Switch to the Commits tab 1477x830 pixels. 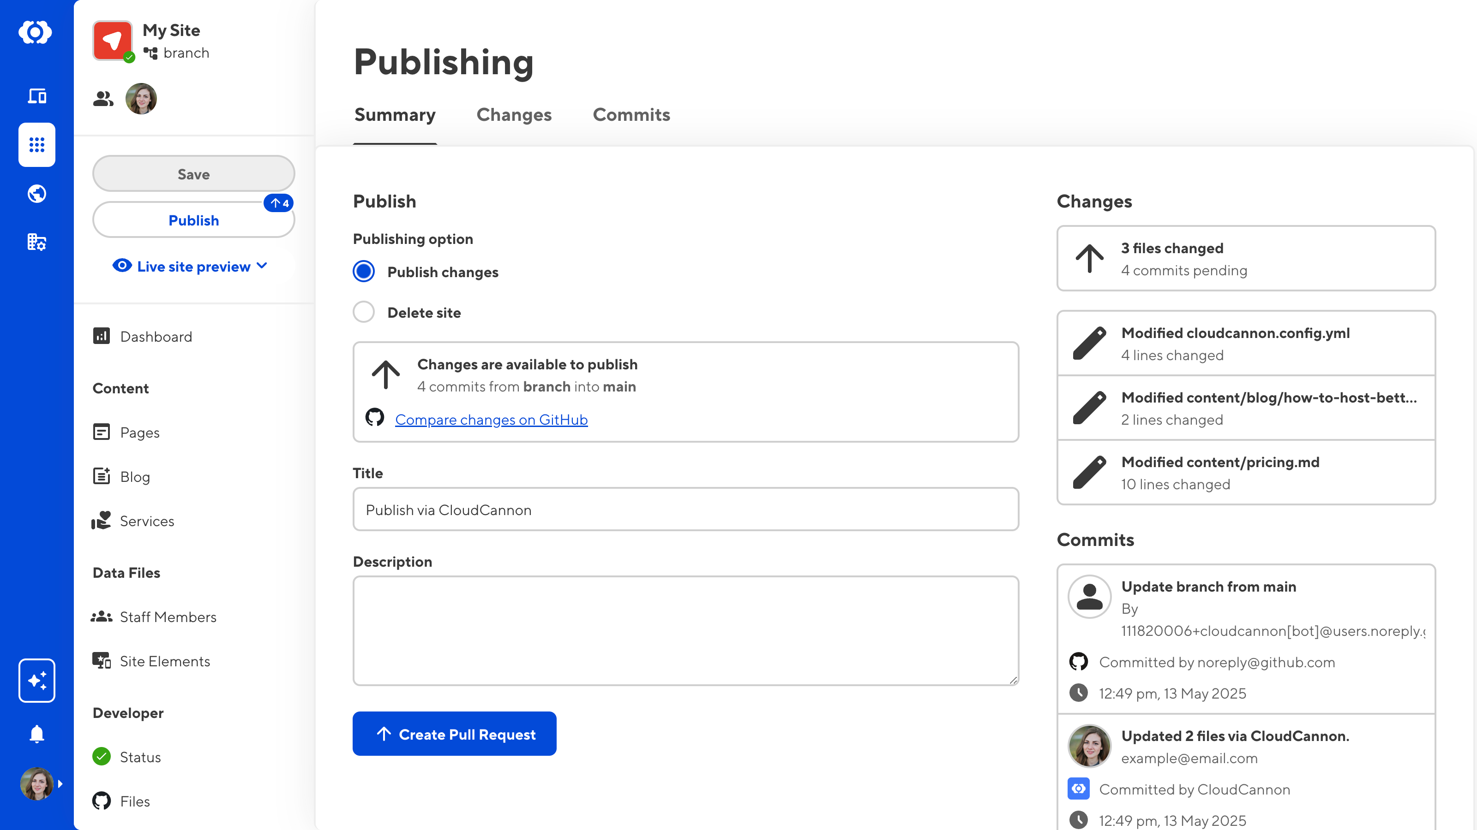pos(631,114)
